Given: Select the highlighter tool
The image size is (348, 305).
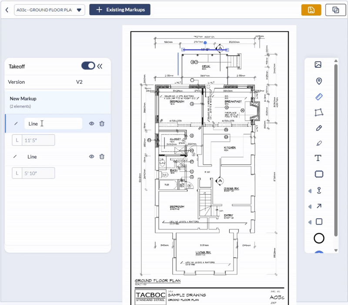Looking at the screenshot, I should pyautogui.click(x=318, y=143).
